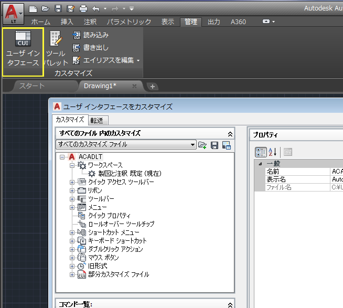Expand the ダブルクリック アクション node
Viewport: 343px width, 308px height.
72,249
